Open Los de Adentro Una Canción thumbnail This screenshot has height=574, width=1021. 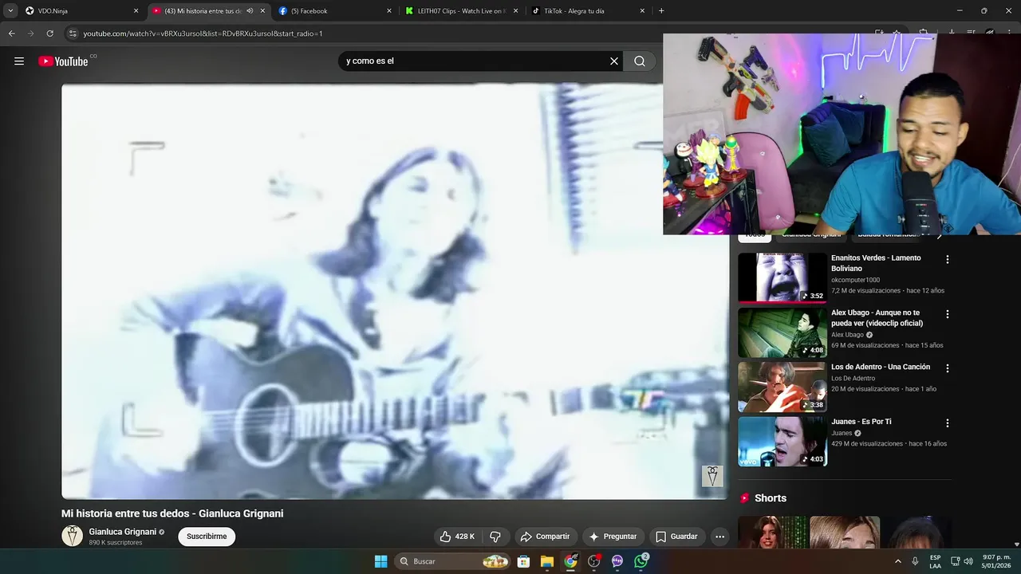pos(782,387)
